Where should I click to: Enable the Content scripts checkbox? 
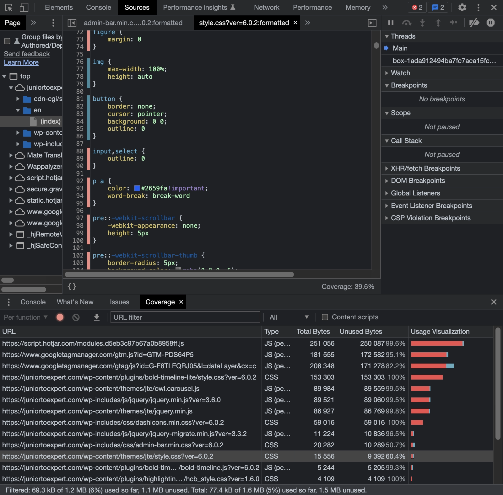(325, 317)
